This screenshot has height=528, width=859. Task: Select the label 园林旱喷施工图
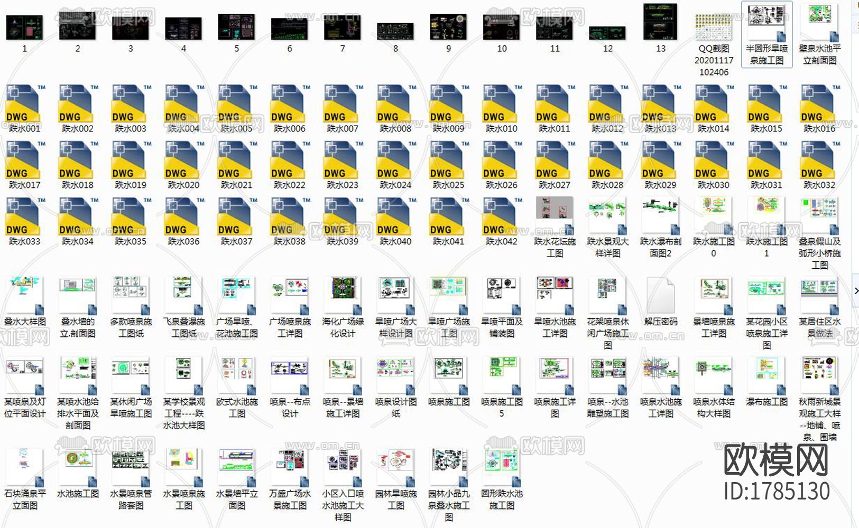pos(395,499)
